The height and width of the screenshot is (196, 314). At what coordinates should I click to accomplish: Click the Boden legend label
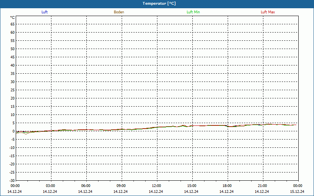pyautogui.click(x=119, y=12)
